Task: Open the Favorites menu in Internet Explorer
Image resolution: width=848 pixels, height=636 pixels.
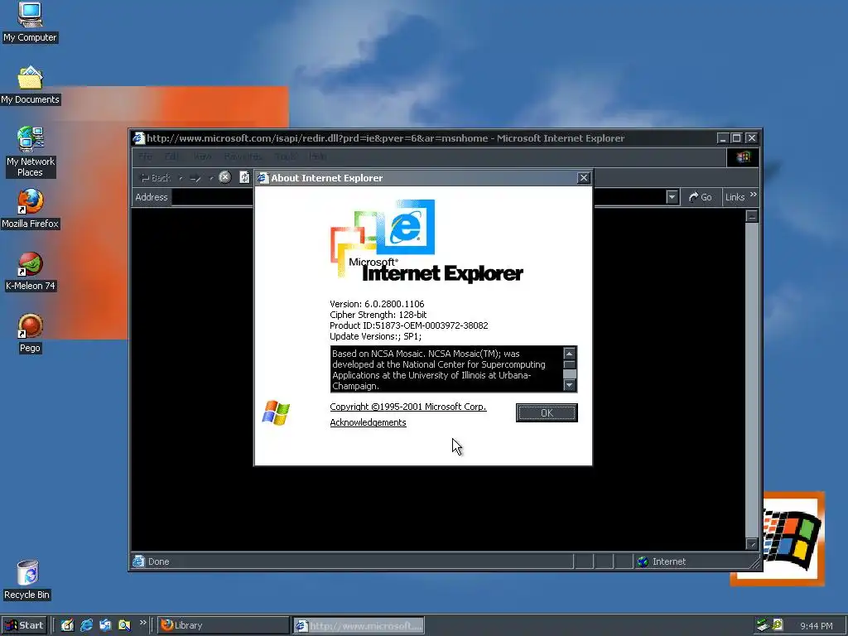Action: pyautogui.click(x=243, y=157)
